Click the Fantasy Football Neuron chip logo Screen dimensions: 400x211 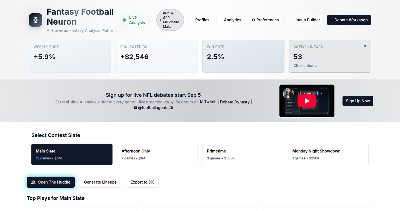[x=36, y=20]
